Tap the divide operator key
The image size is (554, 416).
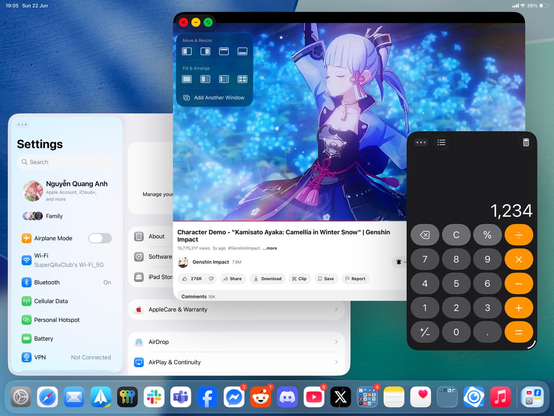point(518,235)
